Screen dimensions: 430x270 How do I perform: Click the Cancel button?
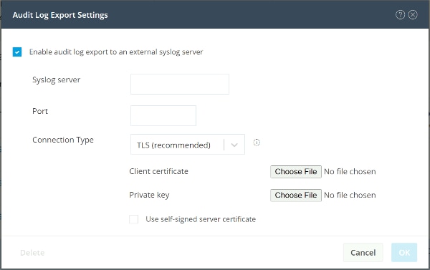coord(363,253)
